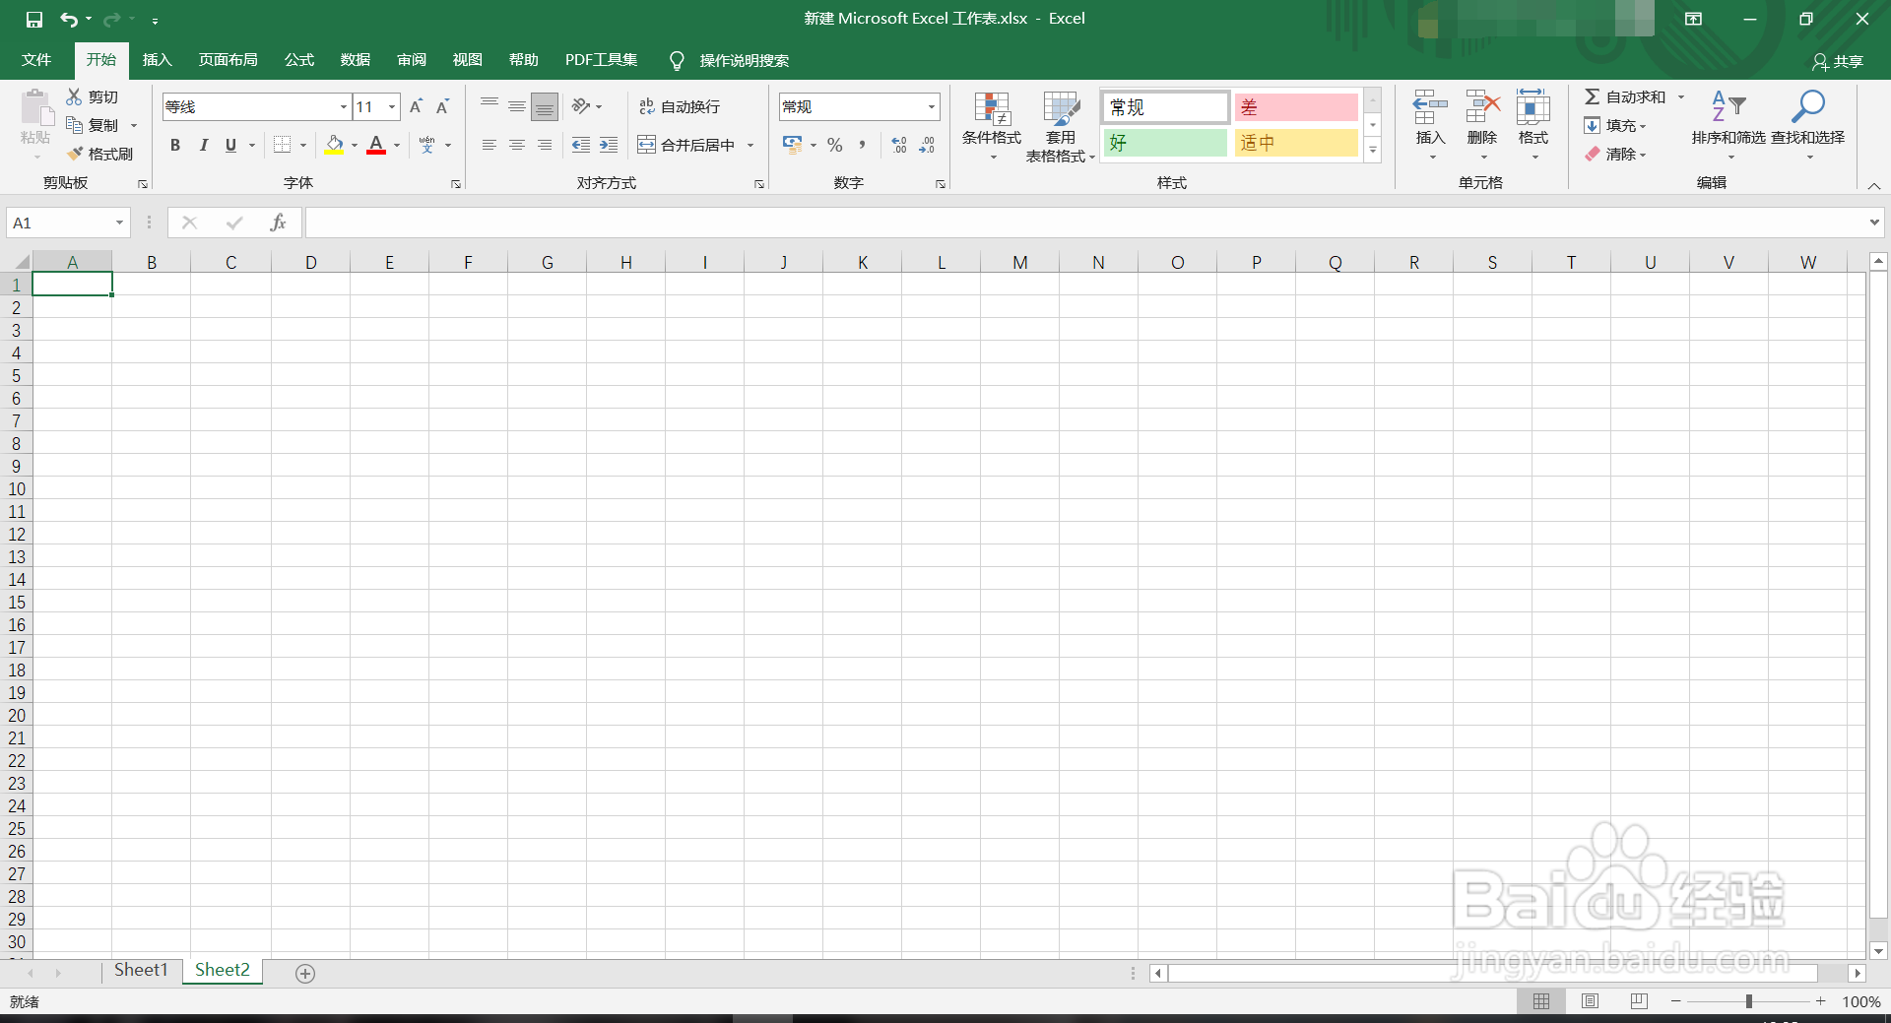The height and width of the screenshot is (1023, 1891).
Task: Collapse the ribbon with the caret
Action: (1874, 185)
